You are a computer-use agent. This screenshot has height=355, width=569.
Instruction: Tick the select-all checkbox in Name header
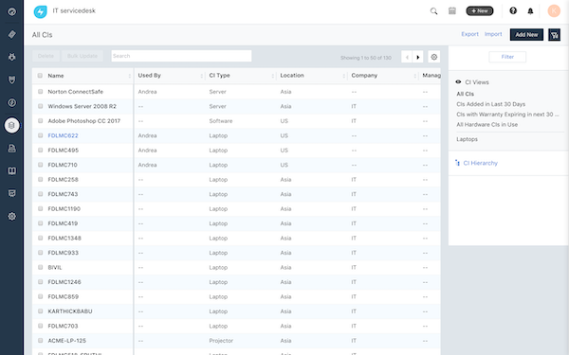[40, 76]
